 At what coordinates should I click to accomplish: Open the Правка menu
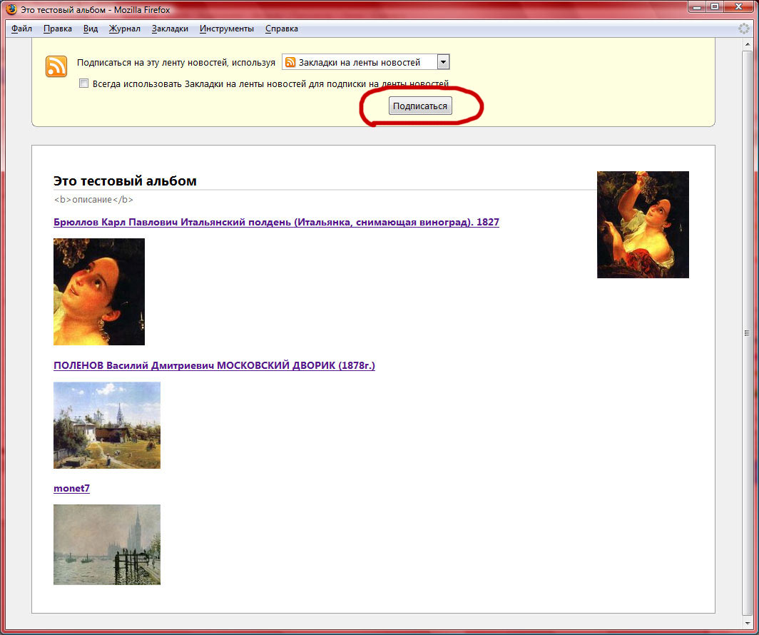58,29
